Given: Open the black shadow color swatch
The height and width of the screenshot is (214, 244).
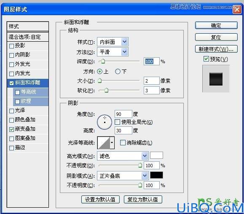Looking at the screenshot, I should pyautogui.click(x=156, y=175).
